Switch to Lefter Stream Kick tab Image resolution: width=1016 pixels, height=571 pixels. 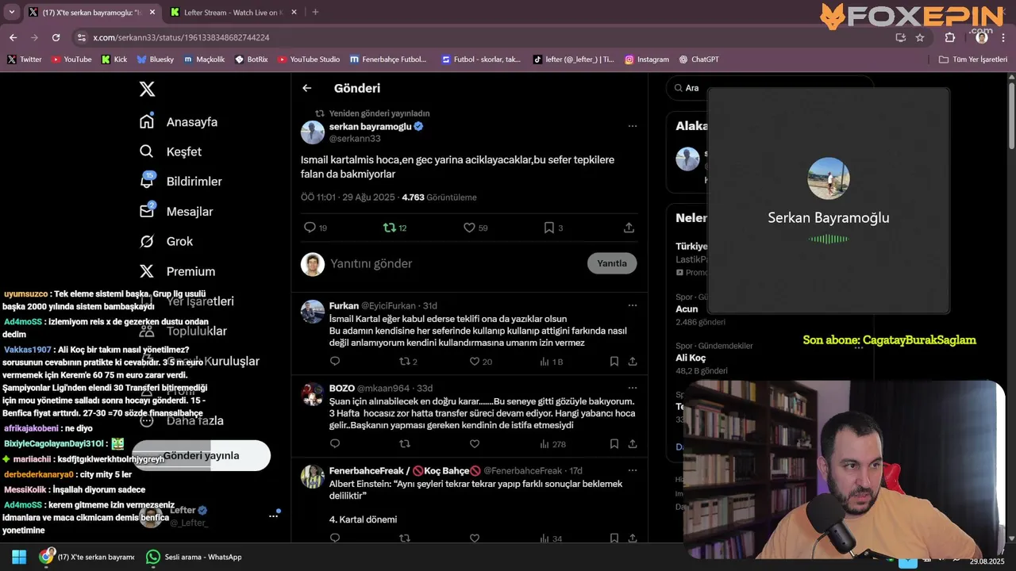click(x=232, y=13)
